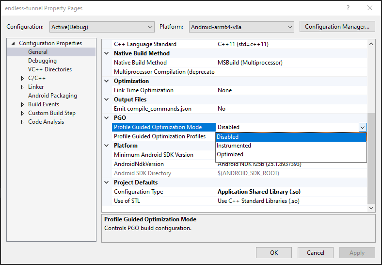Click the help question mark icon
This screenshot has width=382, height=265.
[x=348, y=8]
